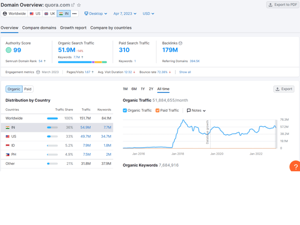Open Semrush Domain Rank value 54
The height and width of the screenshot is (225, 300).
click(40, 61)
